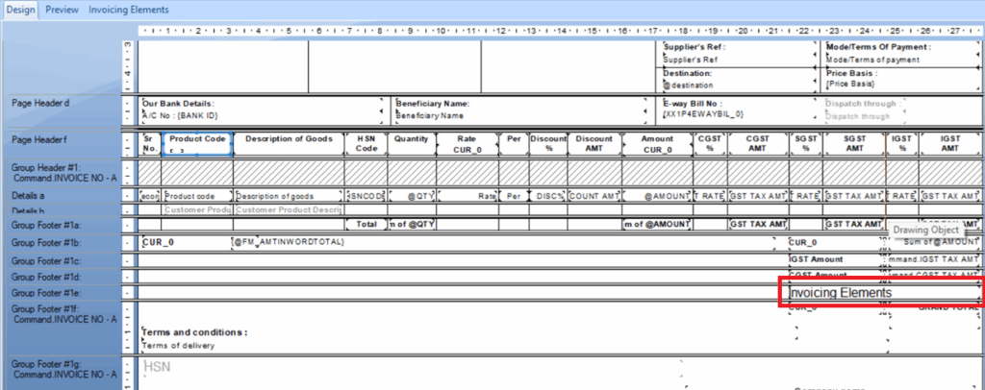Image resolution: width=985 pixels, height=390 pixels.
Task: Select the '{Price Basis}' field
Action: pos(850,84)
